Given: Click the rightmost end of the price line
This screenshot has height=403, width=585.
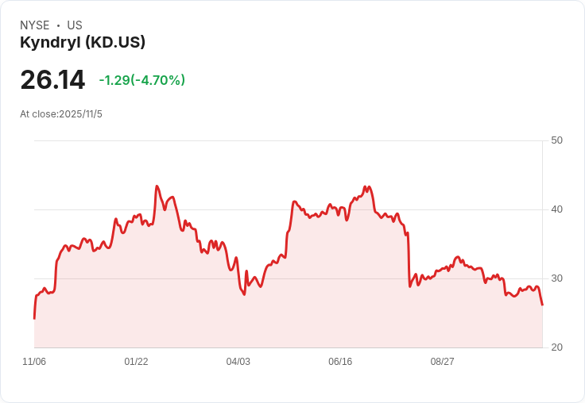Looking at the screenshot, I should click(542, 305).
